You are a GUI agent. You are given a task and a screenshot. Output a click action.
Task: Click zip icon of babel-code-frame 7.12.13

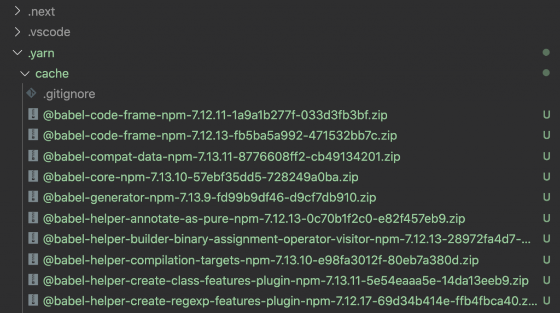(33, 135)
